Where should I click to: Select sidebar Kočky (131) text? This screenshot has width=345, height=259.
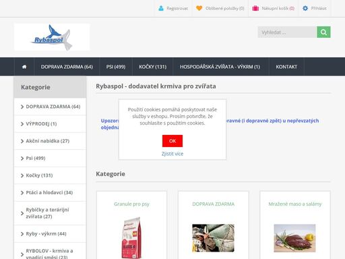[39, 175]
